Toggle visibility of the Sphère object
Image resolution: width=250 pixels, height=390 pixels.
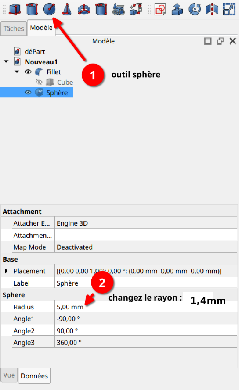[28, 92]
